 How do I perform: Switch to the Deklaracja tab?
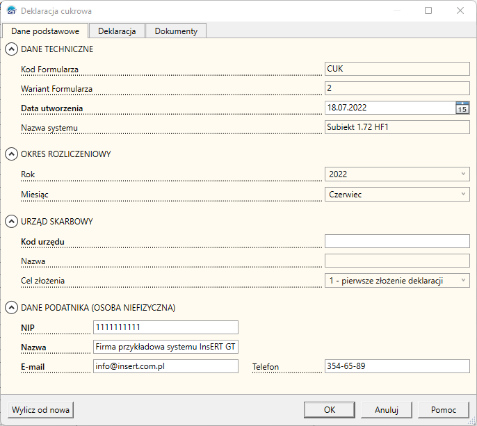117,31
